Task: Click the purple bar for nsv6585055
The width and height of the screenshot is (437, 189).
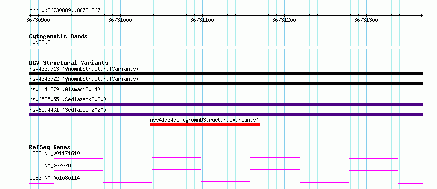Action: (x=226, y=104)
